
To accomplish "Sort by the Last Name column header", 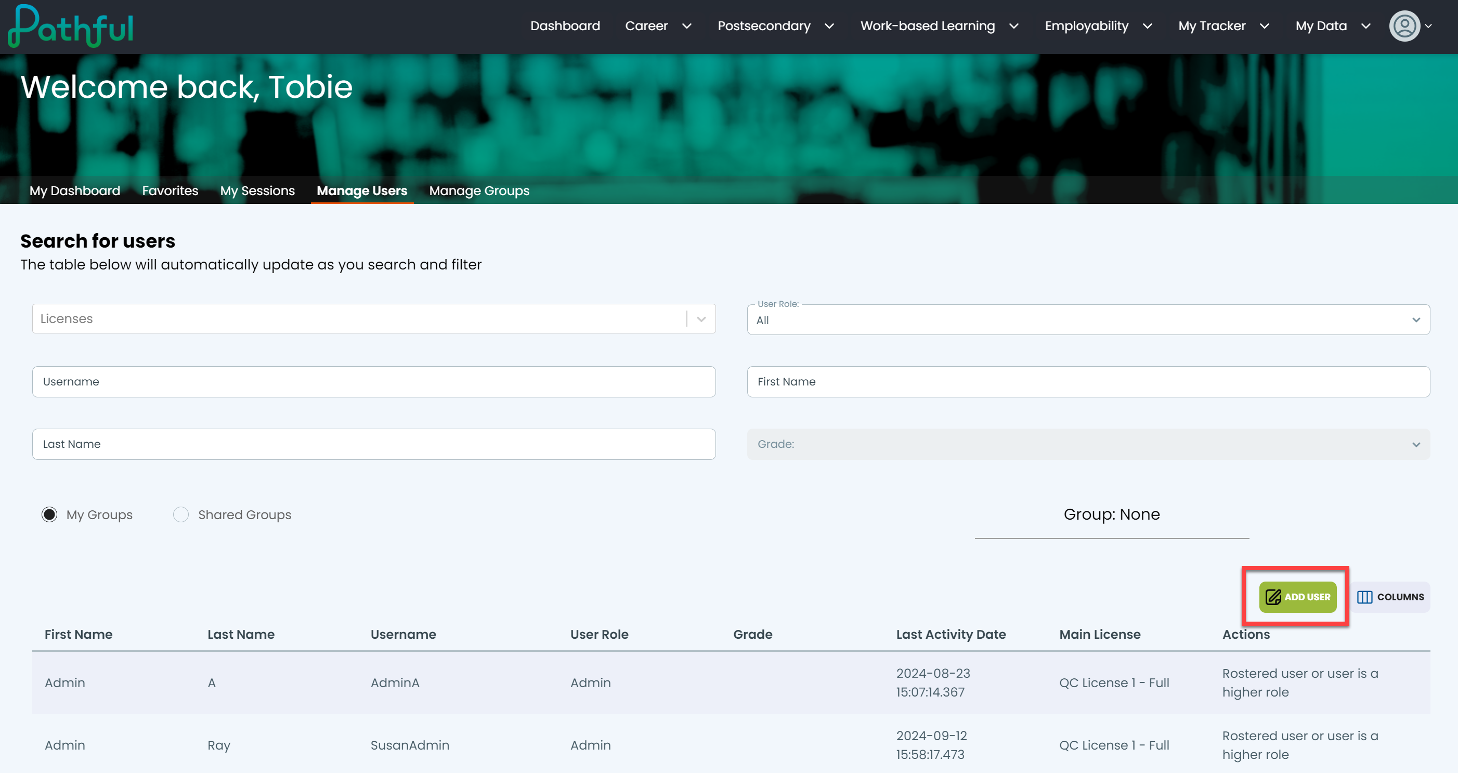I will pos(241,634).
